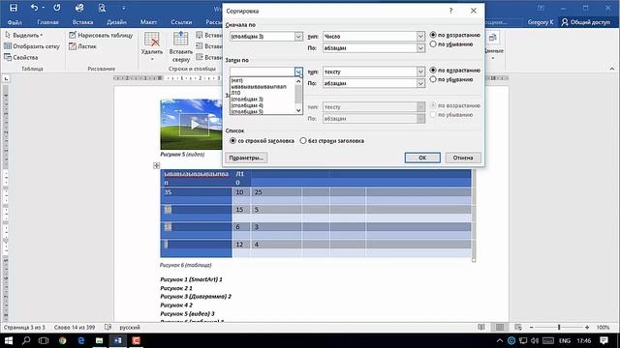This screenshot has height=348, width=620.
Task: Click the volume icon in system tray
Action: coord(535,340)
